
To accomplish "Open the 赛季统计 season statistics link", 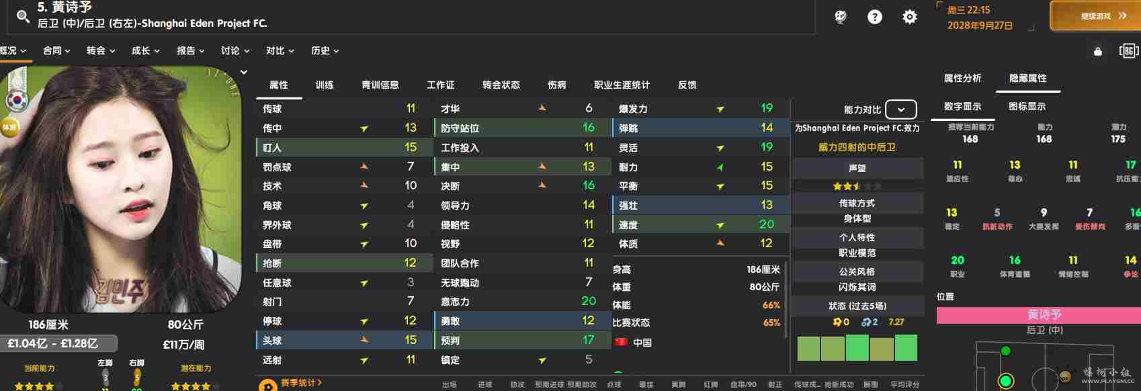I will coord(301,382).
